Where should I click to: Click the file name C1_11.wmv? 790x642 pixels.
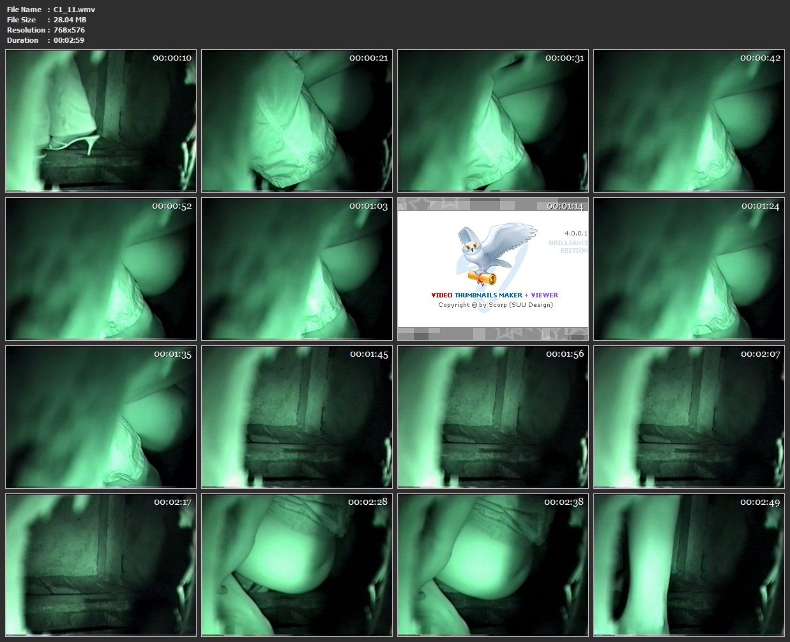point(74,10)
